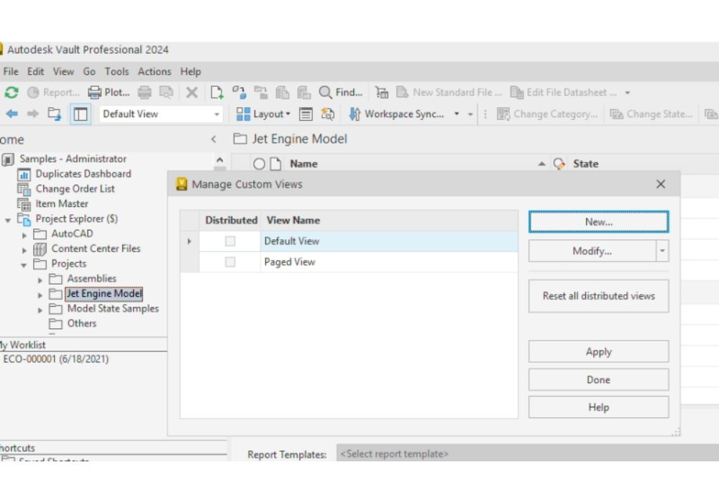
Task: Click the Plot printer icon
Action: 95,92
